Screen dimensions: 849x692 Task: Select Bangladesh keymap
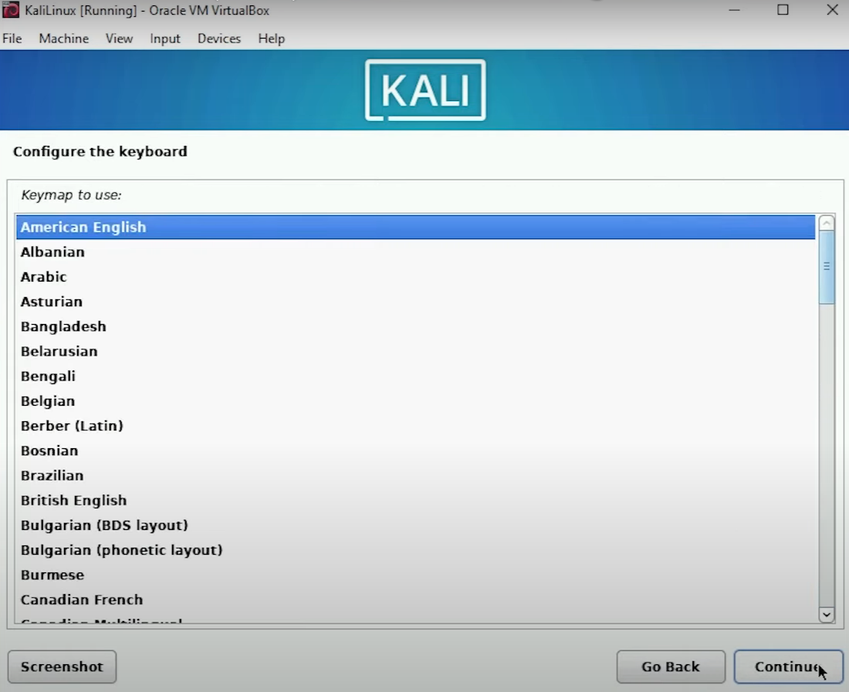415,327
